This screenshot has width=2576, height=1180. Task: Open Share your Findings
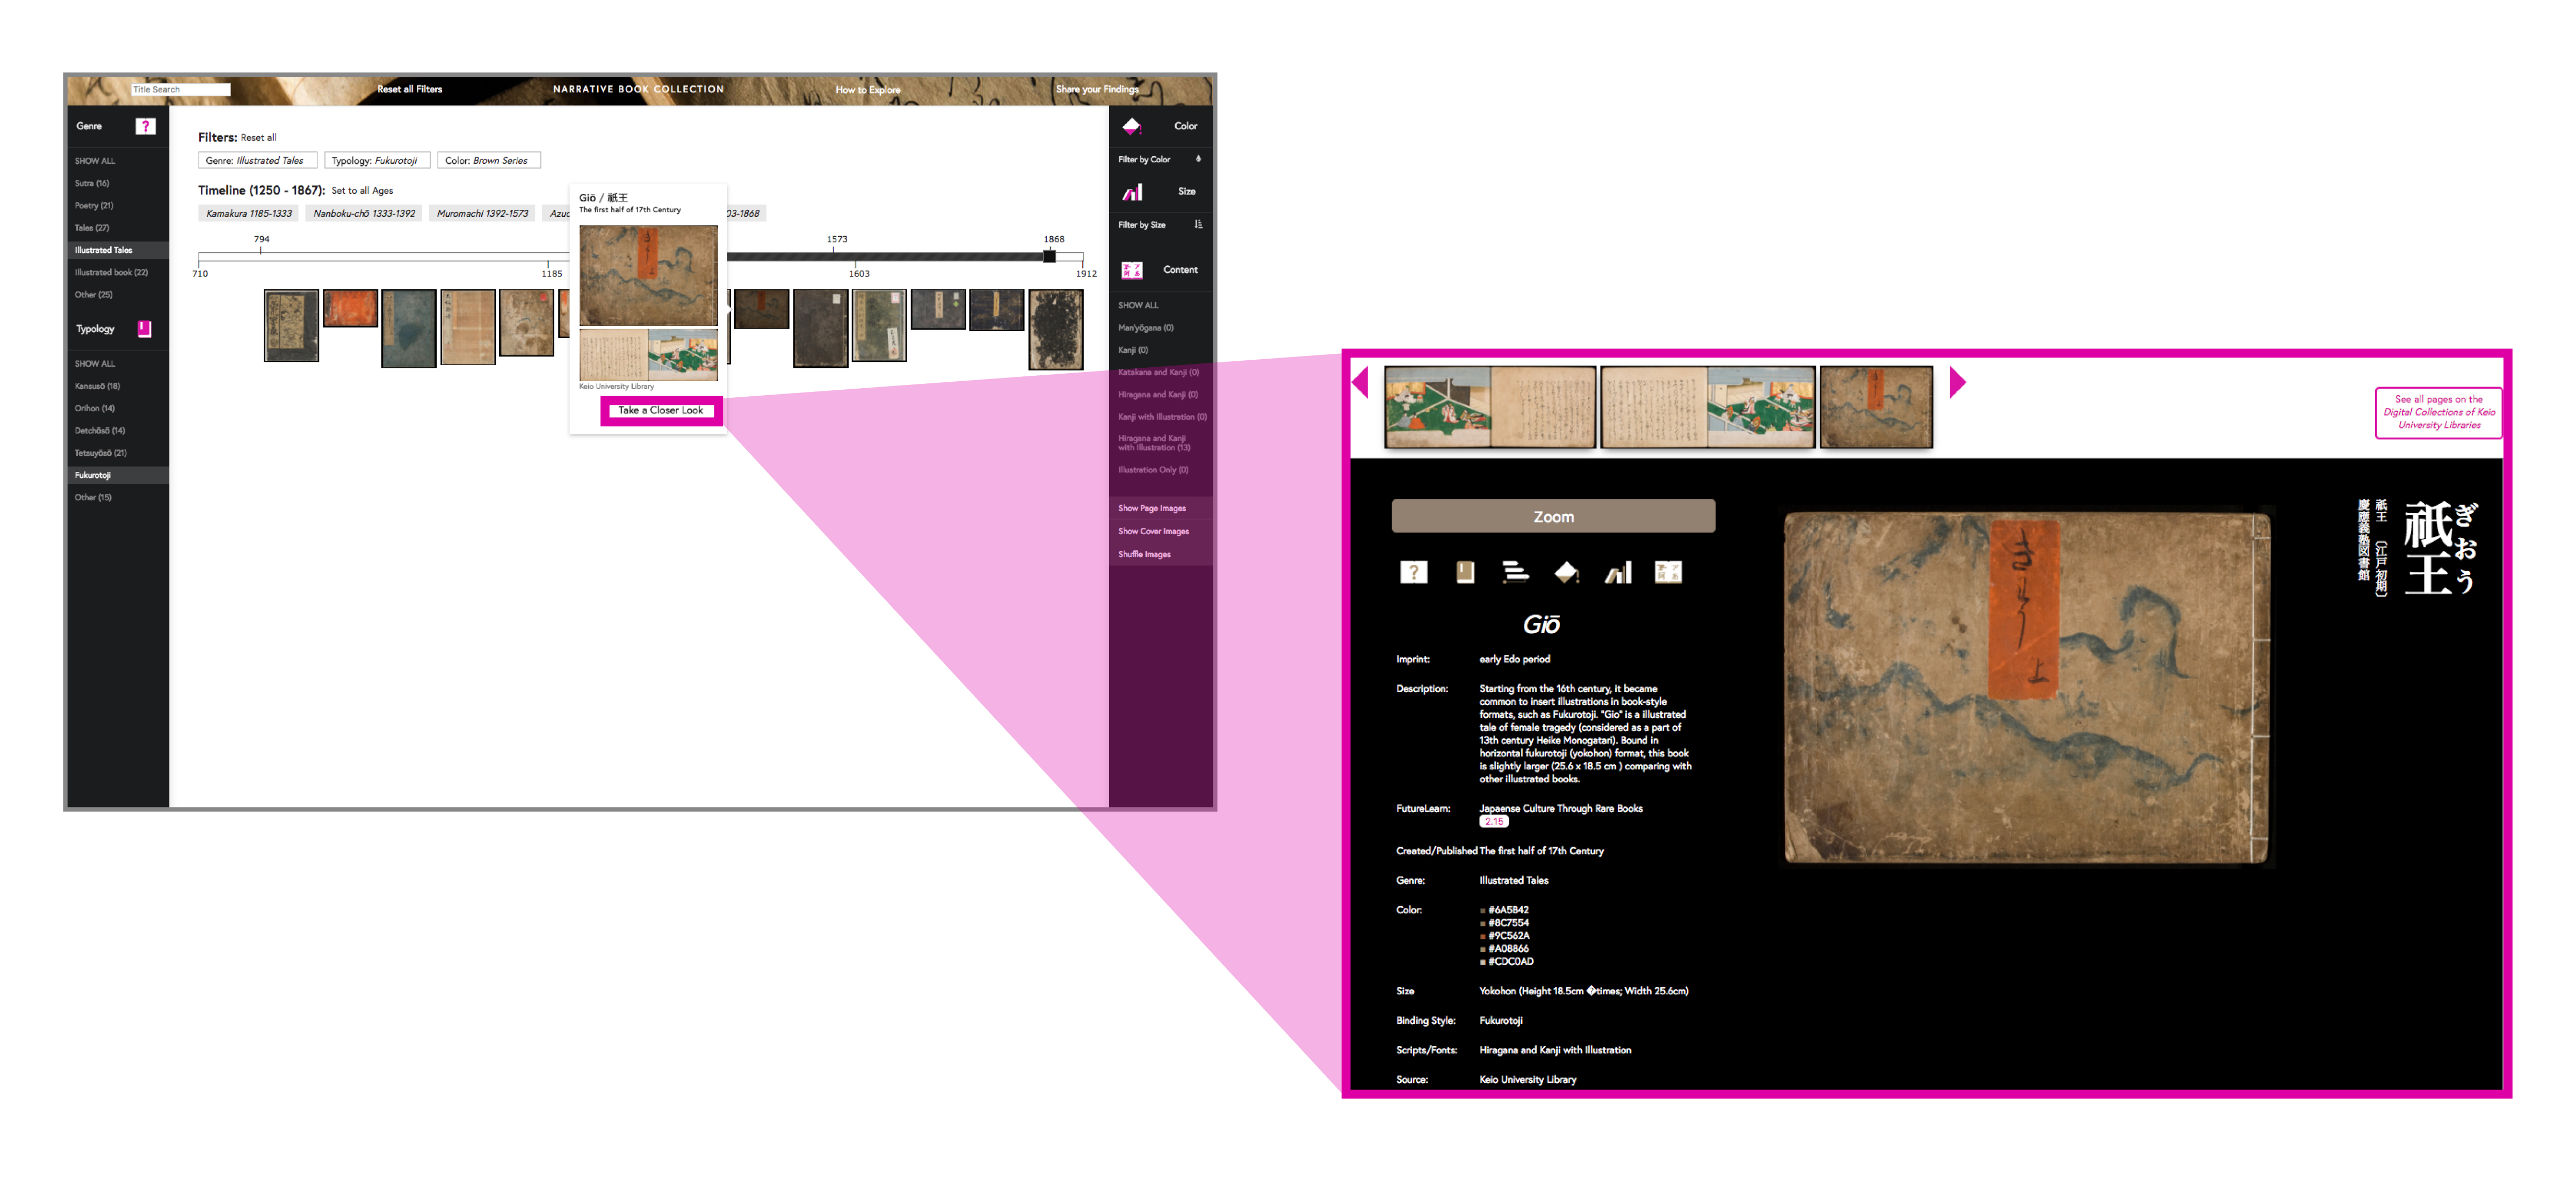1097,90
